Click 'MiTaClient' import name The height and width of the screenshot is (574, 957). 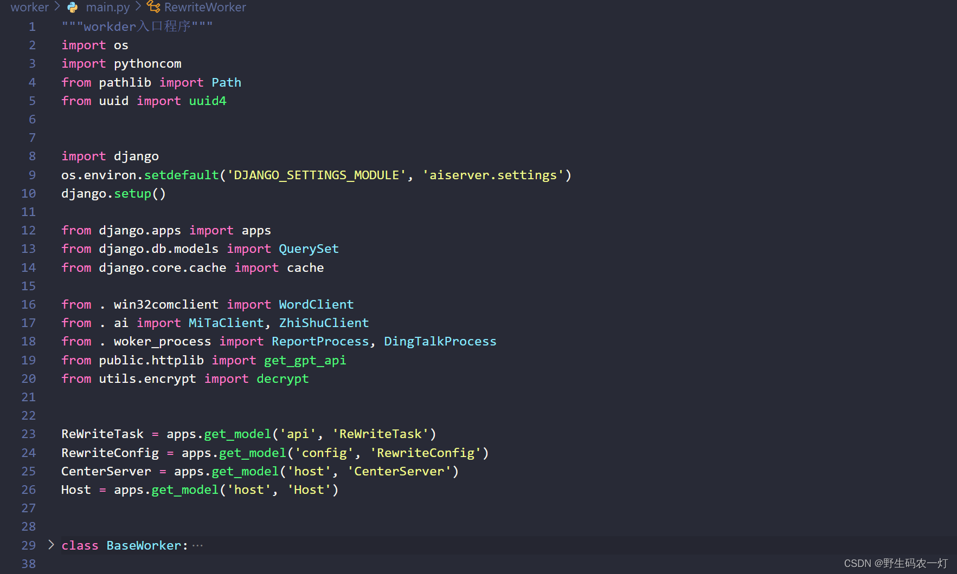(x=226, y=323)
